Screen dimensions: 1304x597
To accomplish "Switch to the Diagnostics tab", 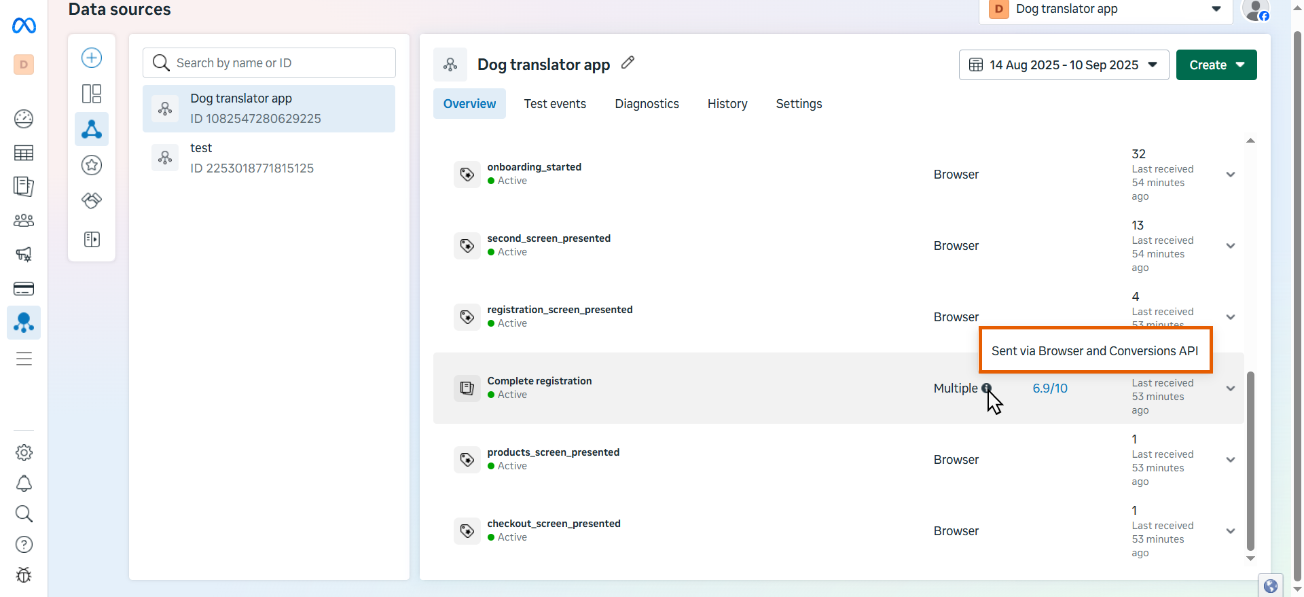I will tap(647, 104).
